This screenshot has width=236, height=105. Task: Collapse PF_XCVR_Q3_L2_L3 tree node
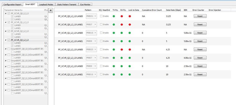point(6,40)
